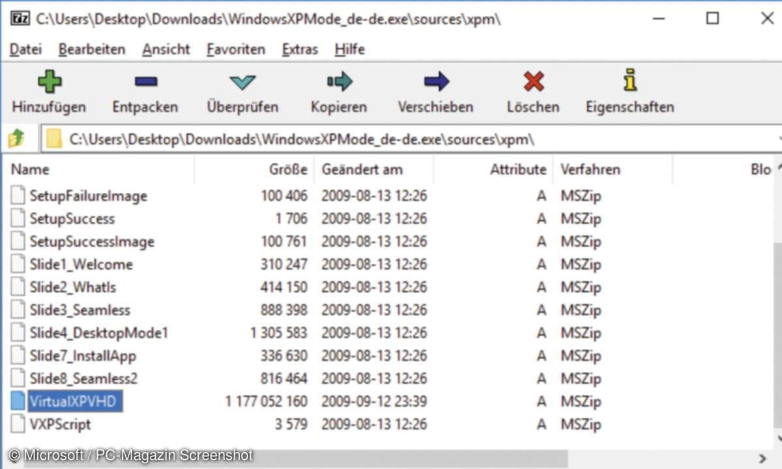Open the Datei menu
The image size is (782, 469).
pyautogui.click(x=26, y=50)
